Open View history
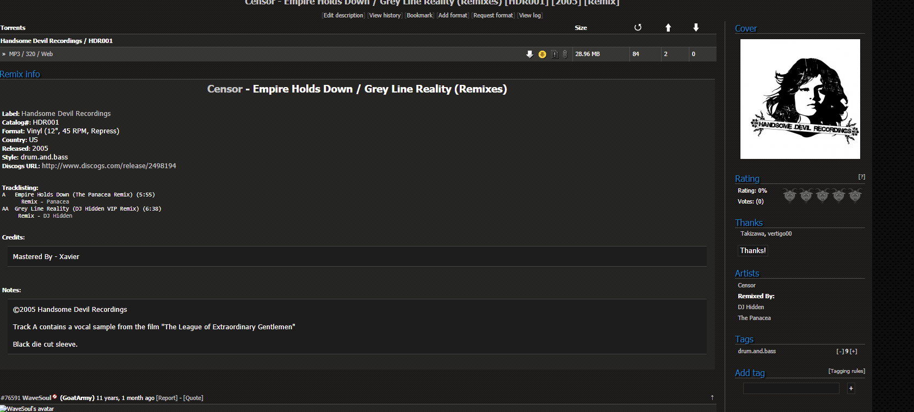This screenshot has width=914, height=412. (385, 15)
